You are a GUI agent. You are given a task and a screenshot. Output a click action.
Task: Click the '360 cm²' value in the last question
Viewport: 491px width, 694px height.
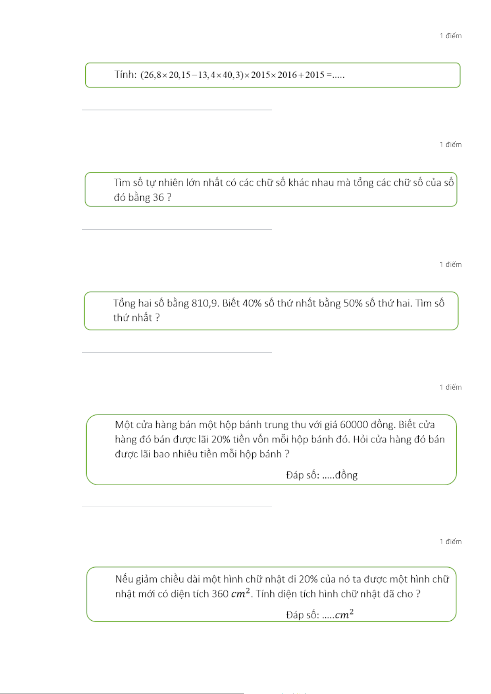(231, 593)
